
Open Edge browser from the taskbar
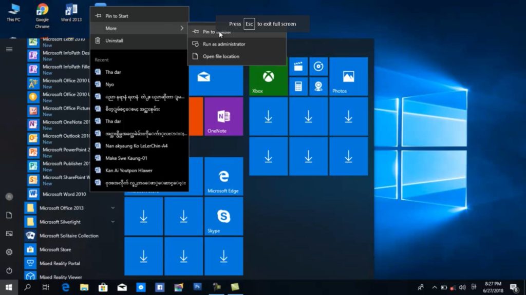[x=65, y=287]
